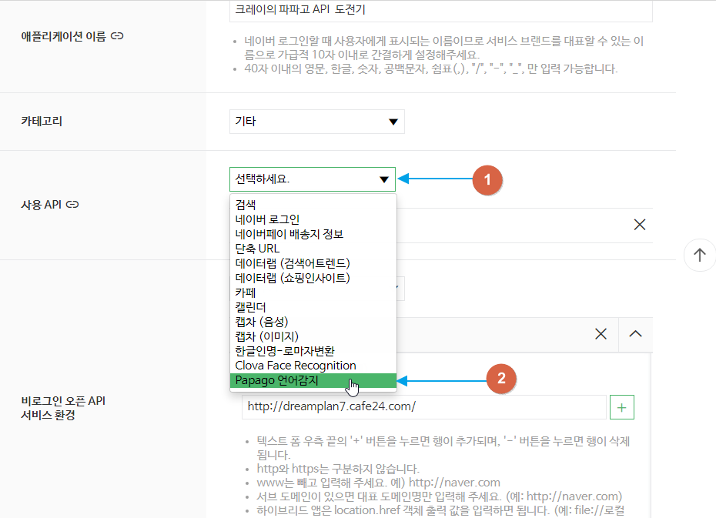Image resolution: width=716 pixels, height=518 pixels.
Task: Click the 40자 이내의 영문 guideline text
Action: click(430, 69)
